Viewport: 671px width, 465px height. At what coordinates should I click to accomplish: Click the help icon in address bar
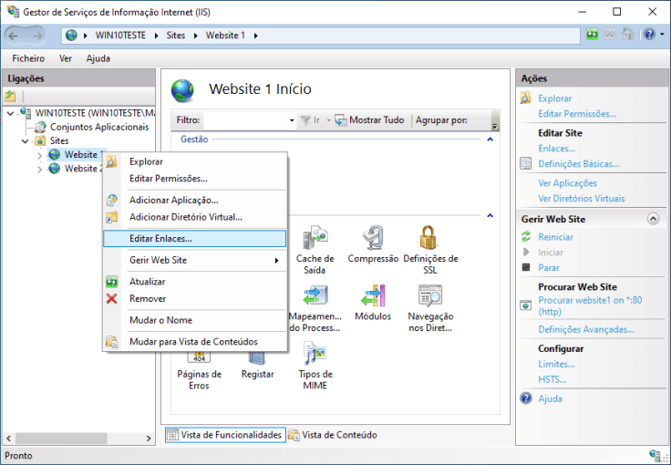point(648,35)
